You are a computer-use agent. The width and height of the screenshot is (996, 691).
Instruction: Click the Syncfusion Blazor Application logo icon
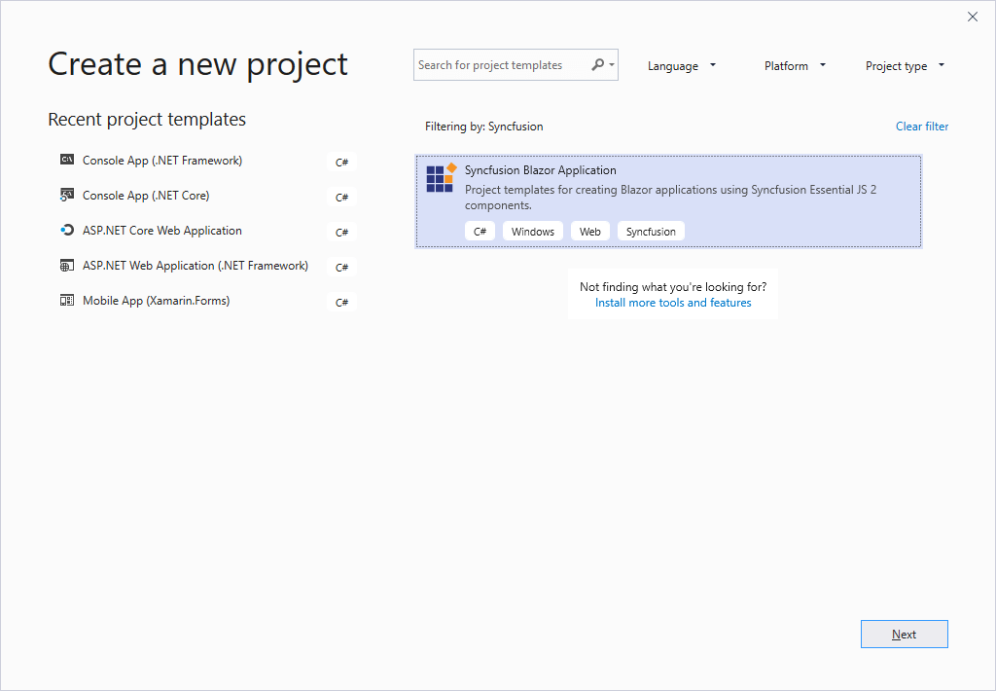click(442, 178)
